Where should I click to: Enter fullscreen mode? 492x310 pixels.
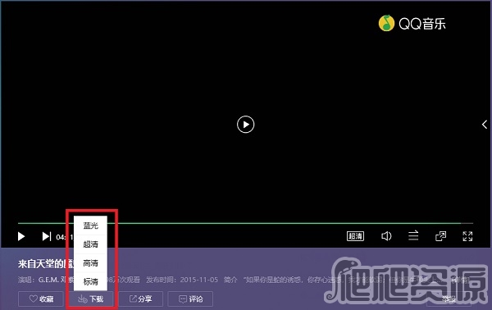point(467,236)
